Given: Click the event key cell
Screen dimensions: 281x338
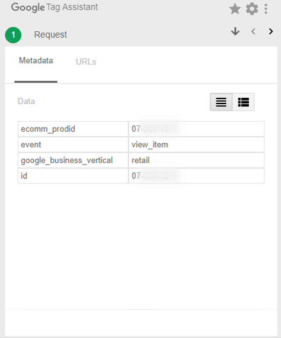Looking at the screenshot, I should [x=73, y=145].
